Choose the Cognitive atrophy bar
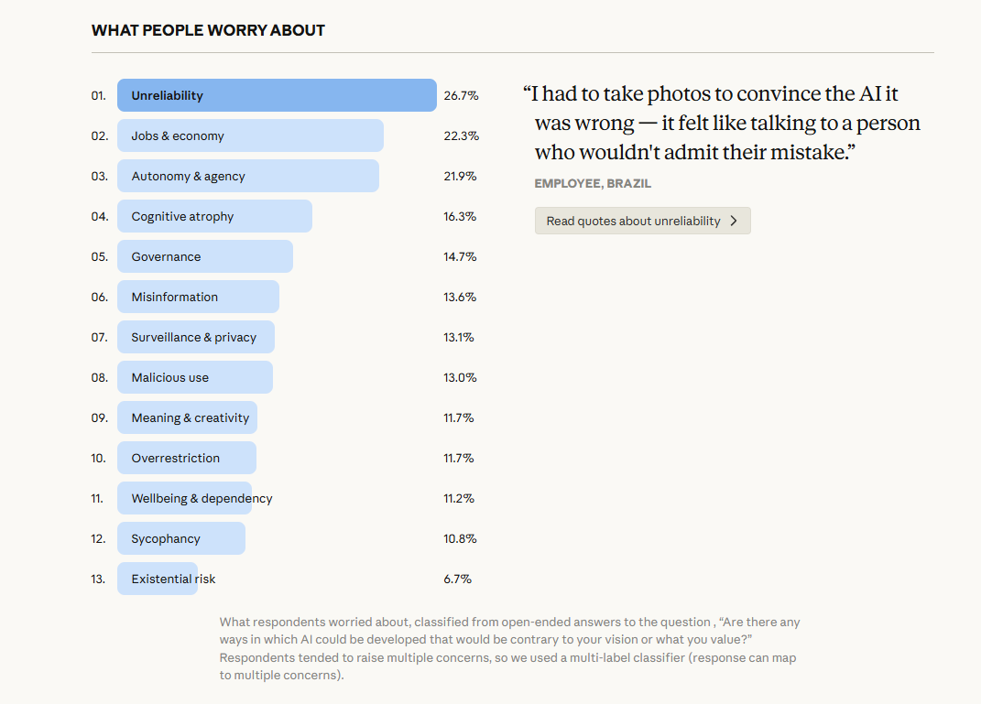Image resolution: width=981 pixels, height=704 pixels. coord(214,216)
